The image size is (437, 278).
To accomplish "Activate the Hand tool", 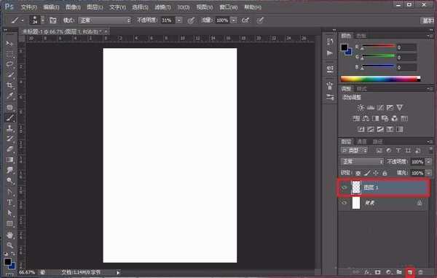I will tap(9, 235).
